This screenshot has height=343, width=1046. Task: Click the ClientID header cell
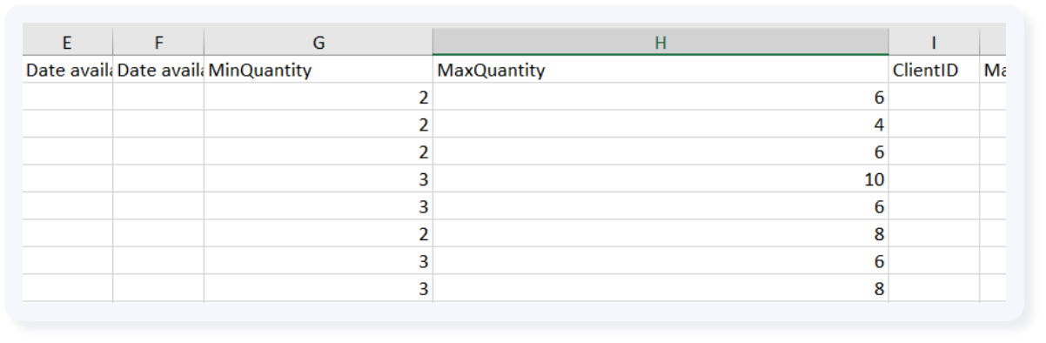934,70
